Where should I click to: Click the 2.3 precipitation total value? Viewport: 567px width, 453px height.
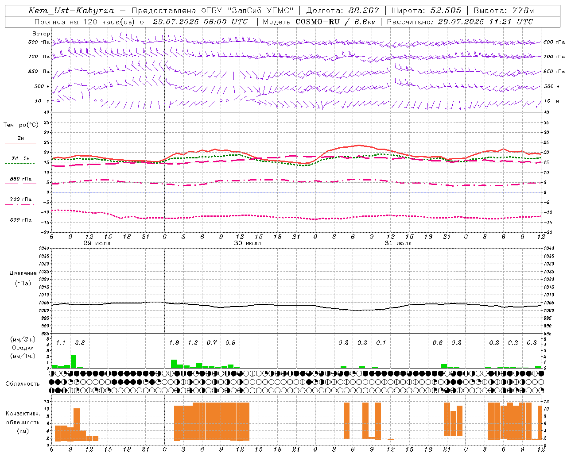point(80,342)
